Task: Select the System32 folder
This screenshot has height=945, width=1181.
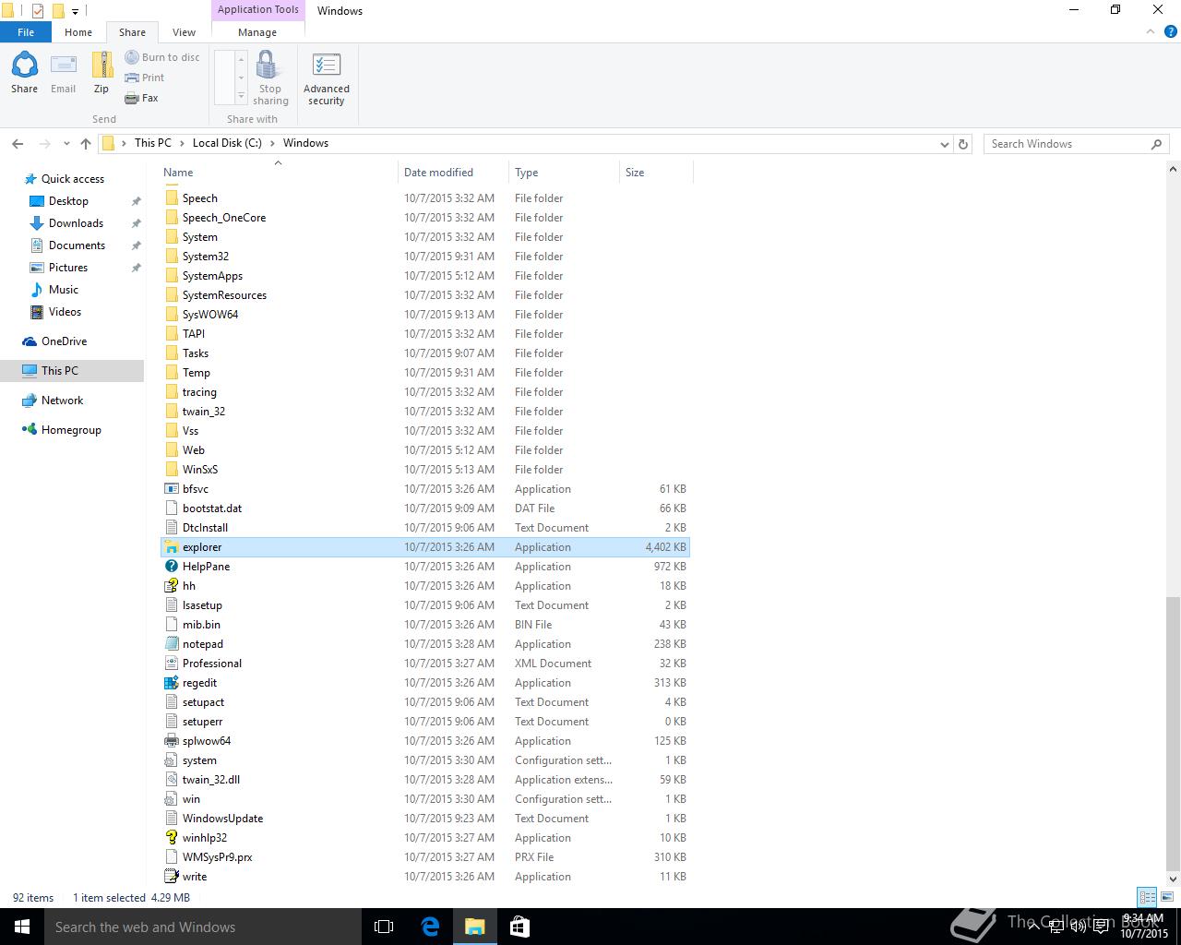Action: click(x=425, y=257)
